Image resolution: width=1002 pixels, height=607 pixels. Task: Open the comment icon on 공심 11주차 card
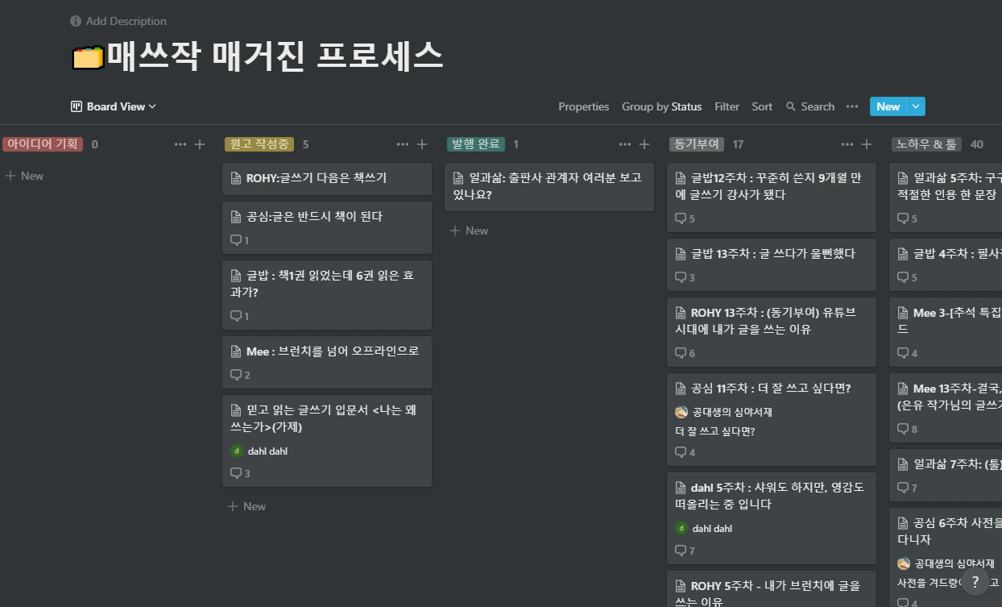click(681, 452)
